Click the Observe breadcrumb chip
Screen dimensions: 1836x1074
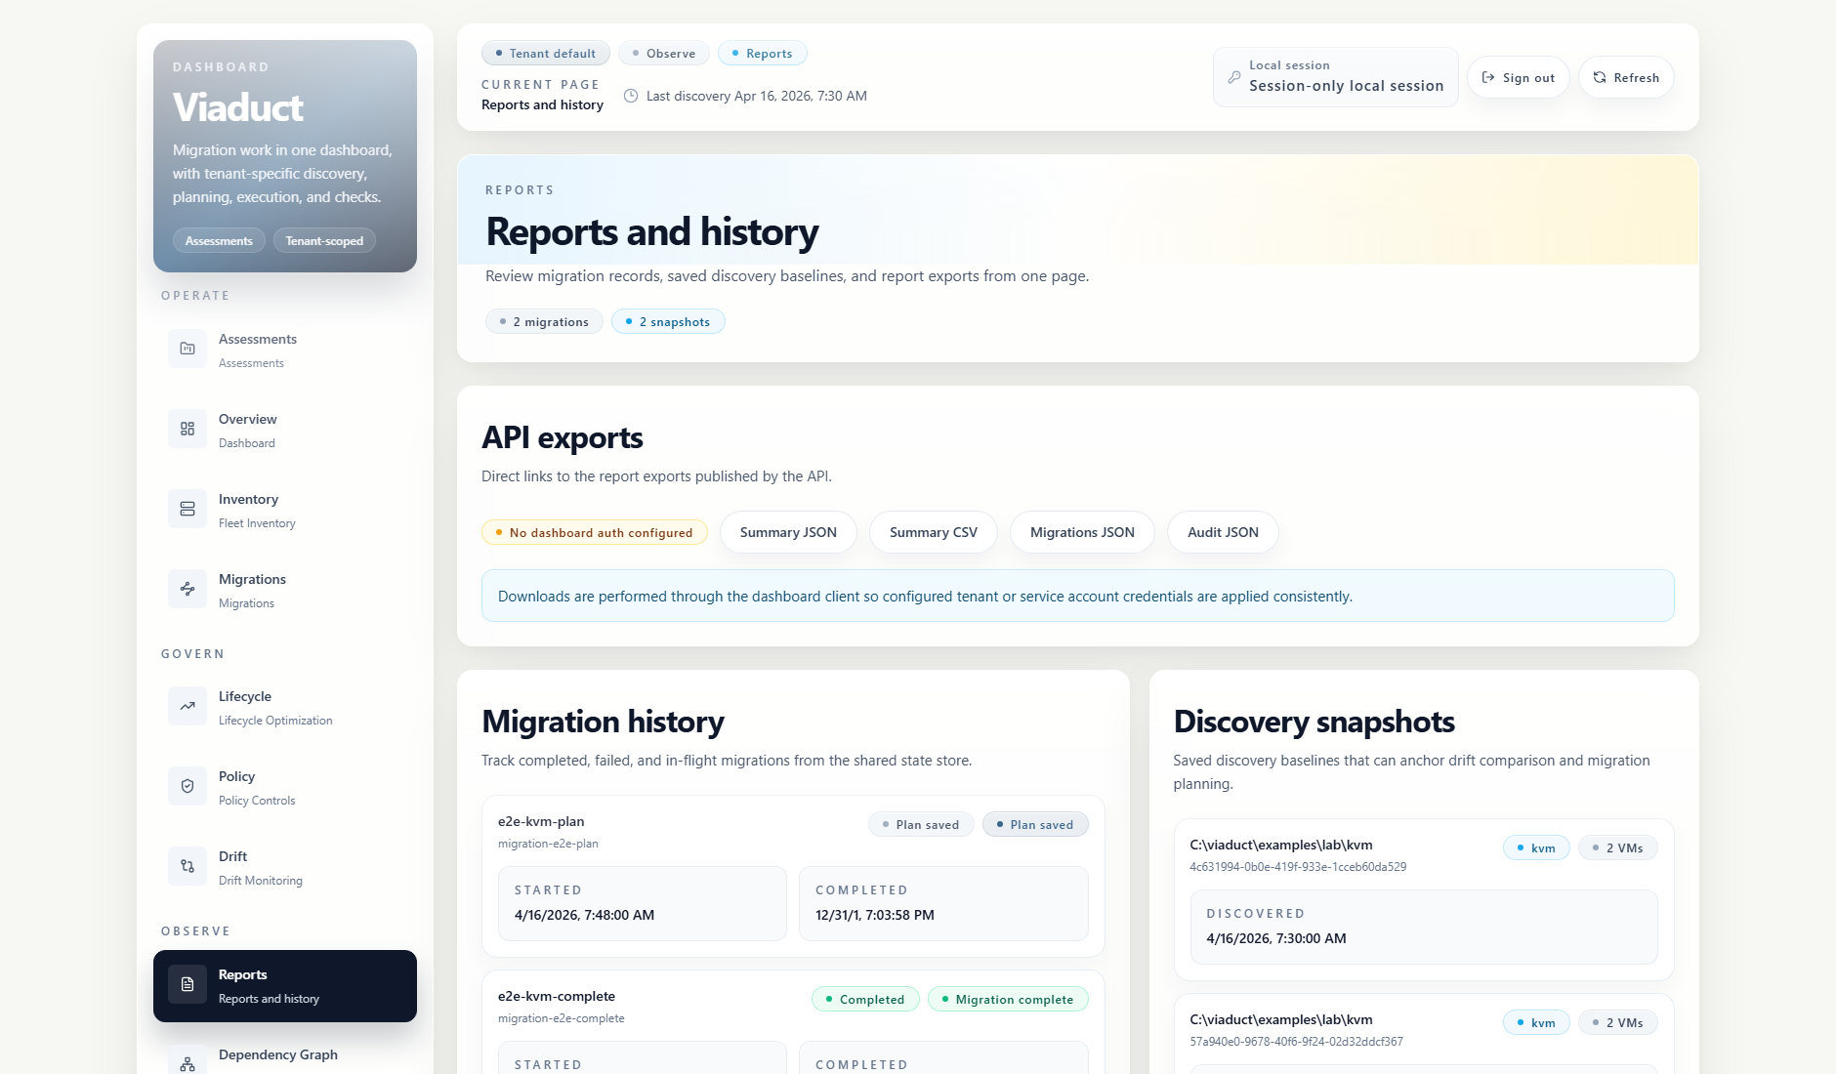click(663, 53)
